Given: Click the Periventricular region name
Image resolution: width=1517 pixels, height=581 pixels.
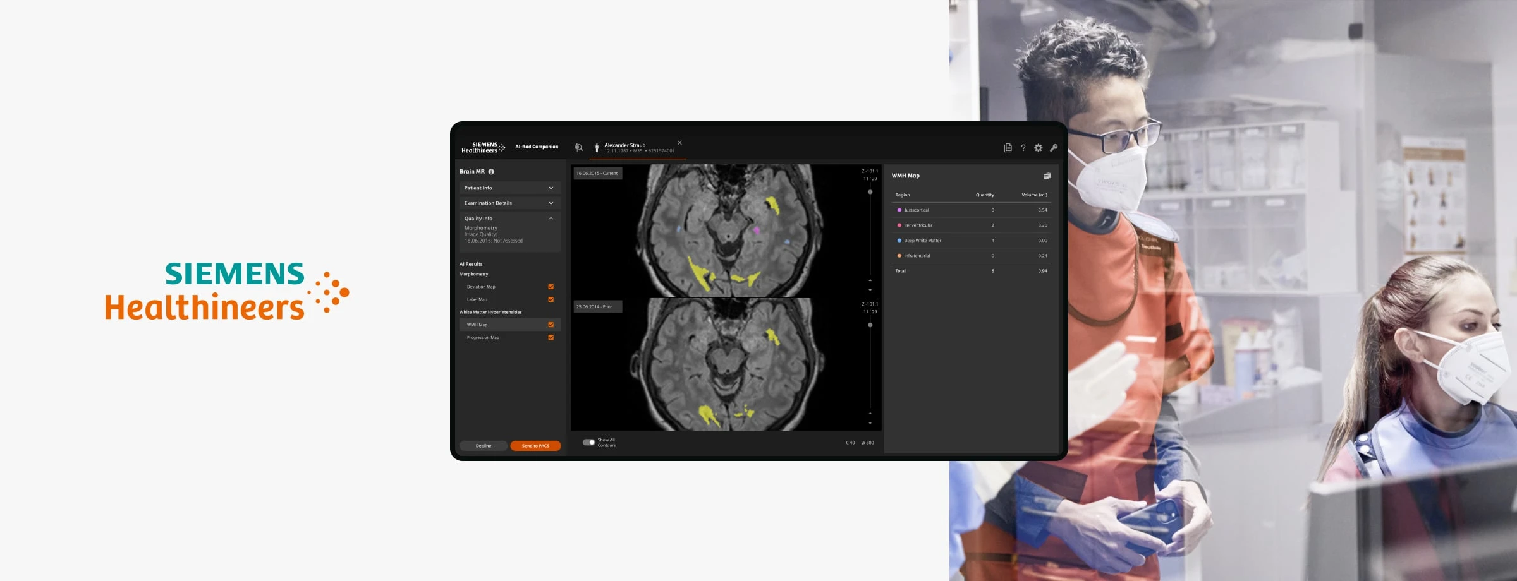Looking at the screenshot, I should point(918,225).
